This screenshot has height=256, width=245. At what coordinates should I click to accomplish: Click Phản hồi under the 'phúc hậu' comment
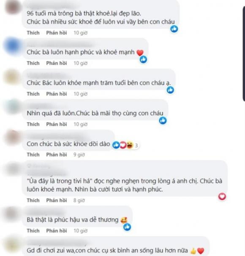(x=57, y=231)
